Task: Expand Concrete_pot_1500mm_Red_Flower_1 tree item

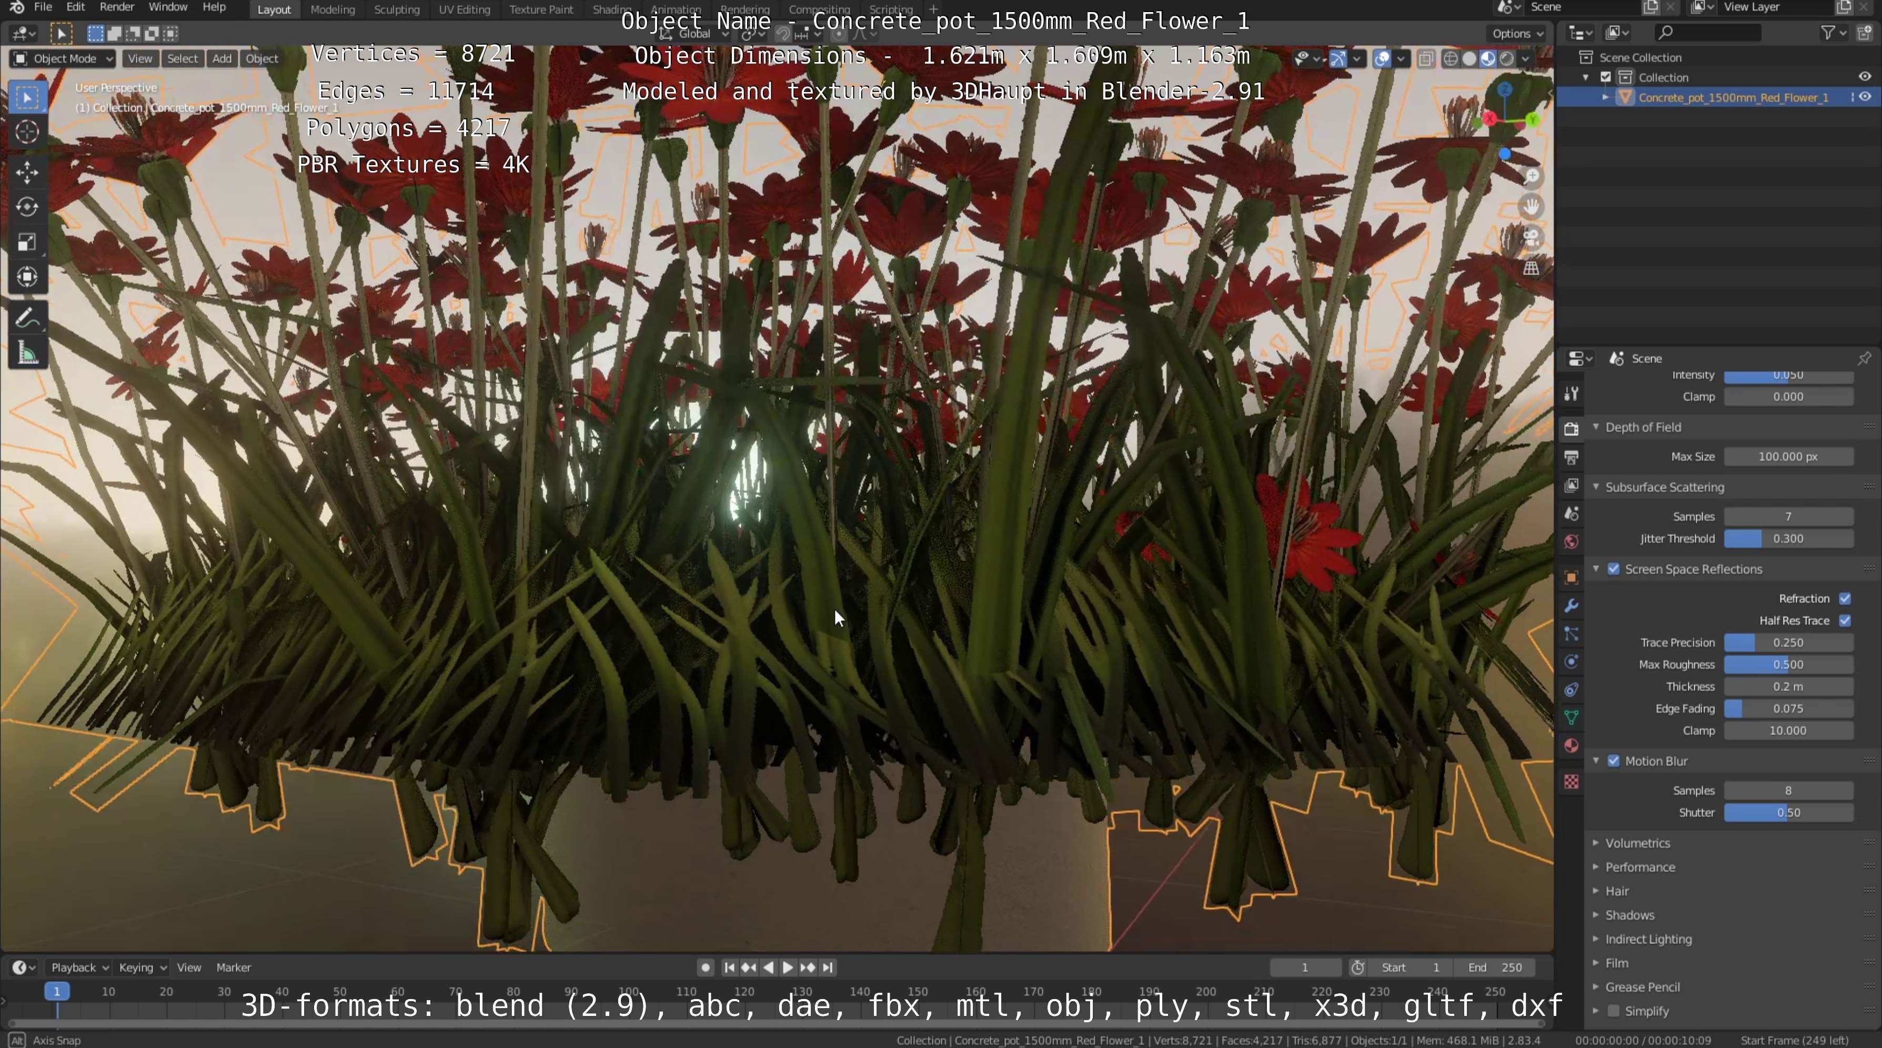Action: point(1605,97)
